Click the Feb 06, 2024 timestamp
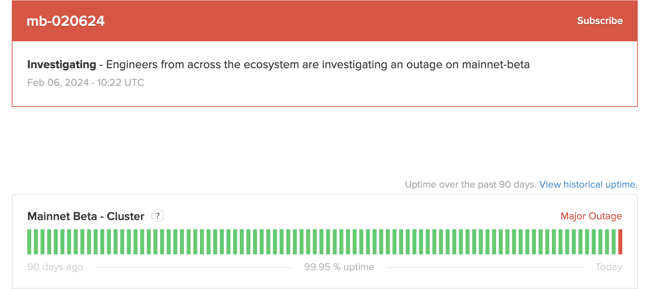The width and height of the screenshot is (651, 289). 85,83
